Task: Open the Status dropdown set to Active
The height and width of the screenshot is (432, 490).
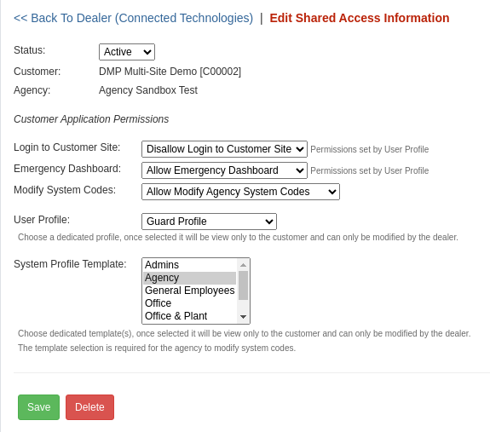Action: coord(127,52)
